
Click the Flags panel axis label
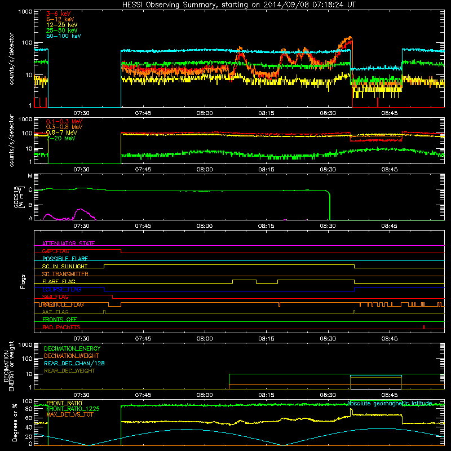pos(23,281)
